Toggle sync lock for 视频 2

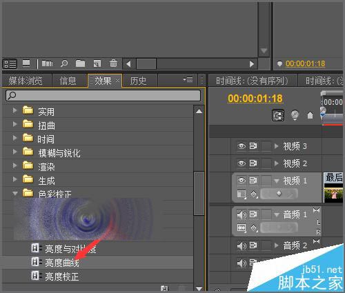253,163
